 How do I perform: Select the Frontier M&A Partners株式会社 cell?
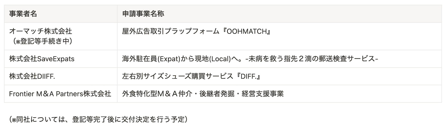[60, 94]
